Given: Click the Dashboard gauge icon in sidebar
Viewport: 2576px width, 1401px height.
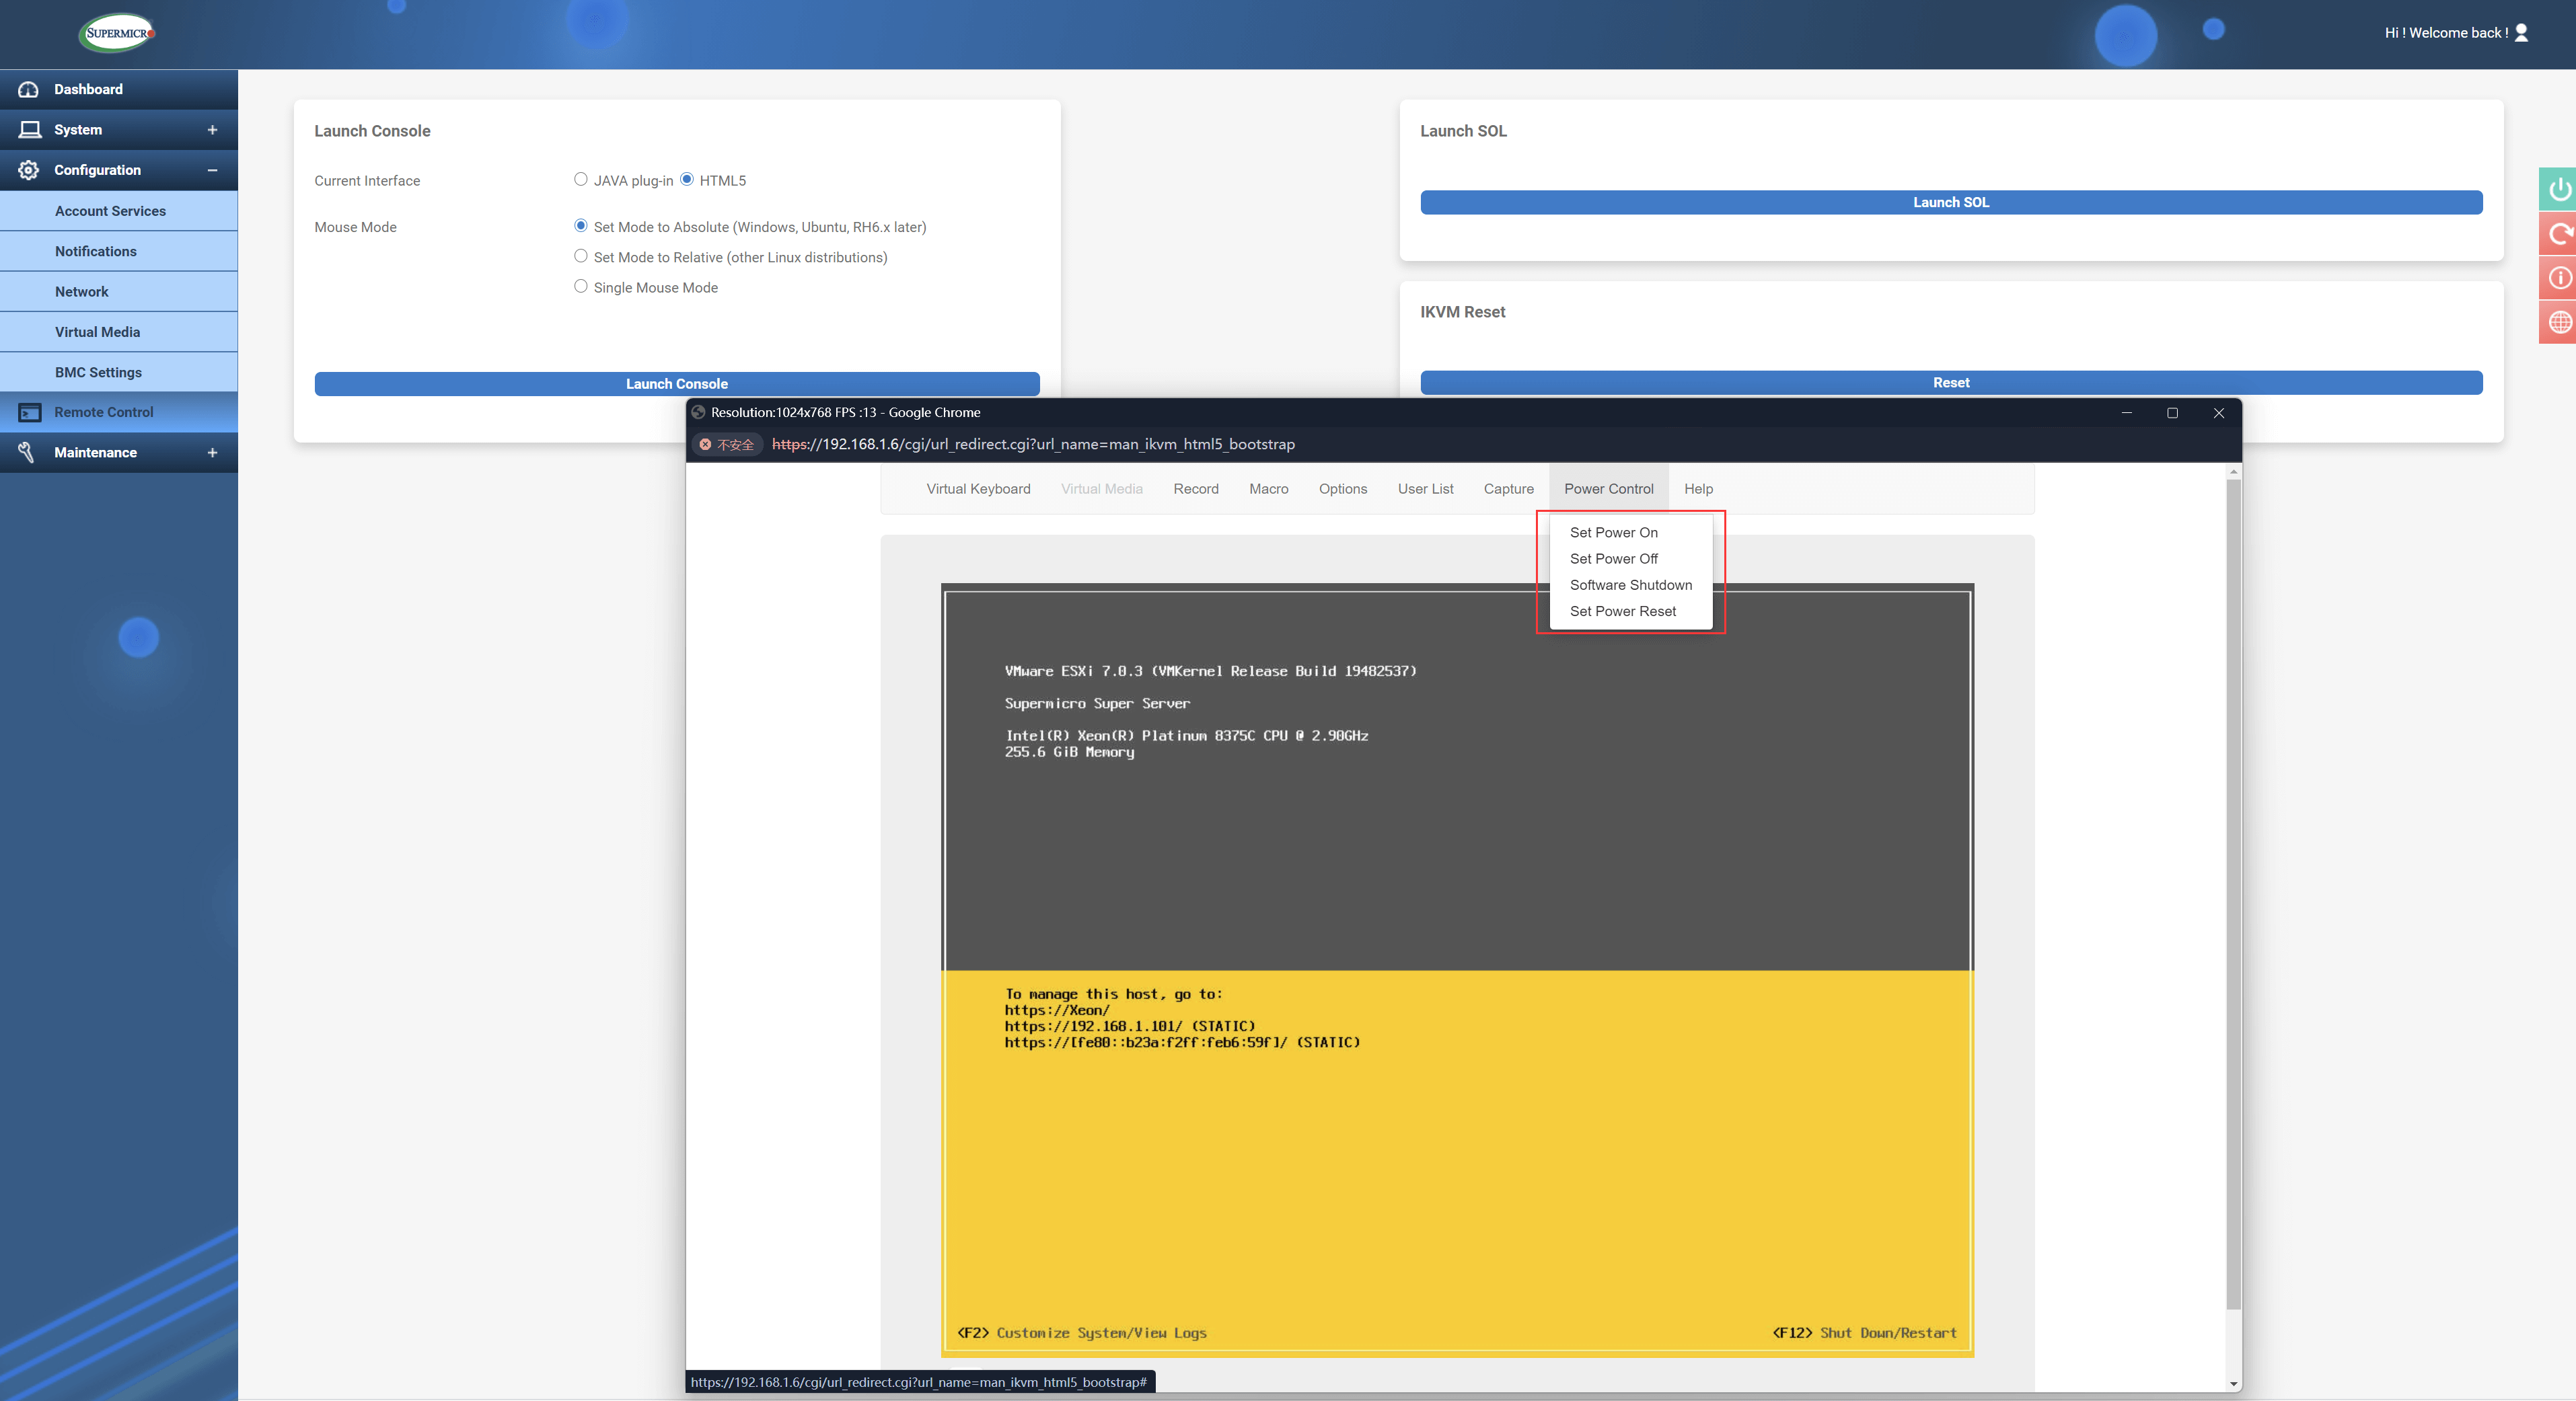Looking at the screenshot, I should pyautogui.click(x=29, y=89).
